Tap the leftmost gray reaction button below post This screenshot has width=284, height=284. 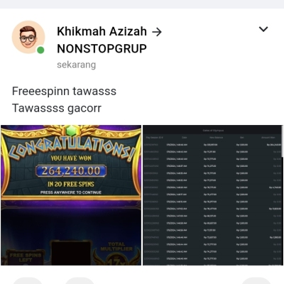click(x=28, y=281)
